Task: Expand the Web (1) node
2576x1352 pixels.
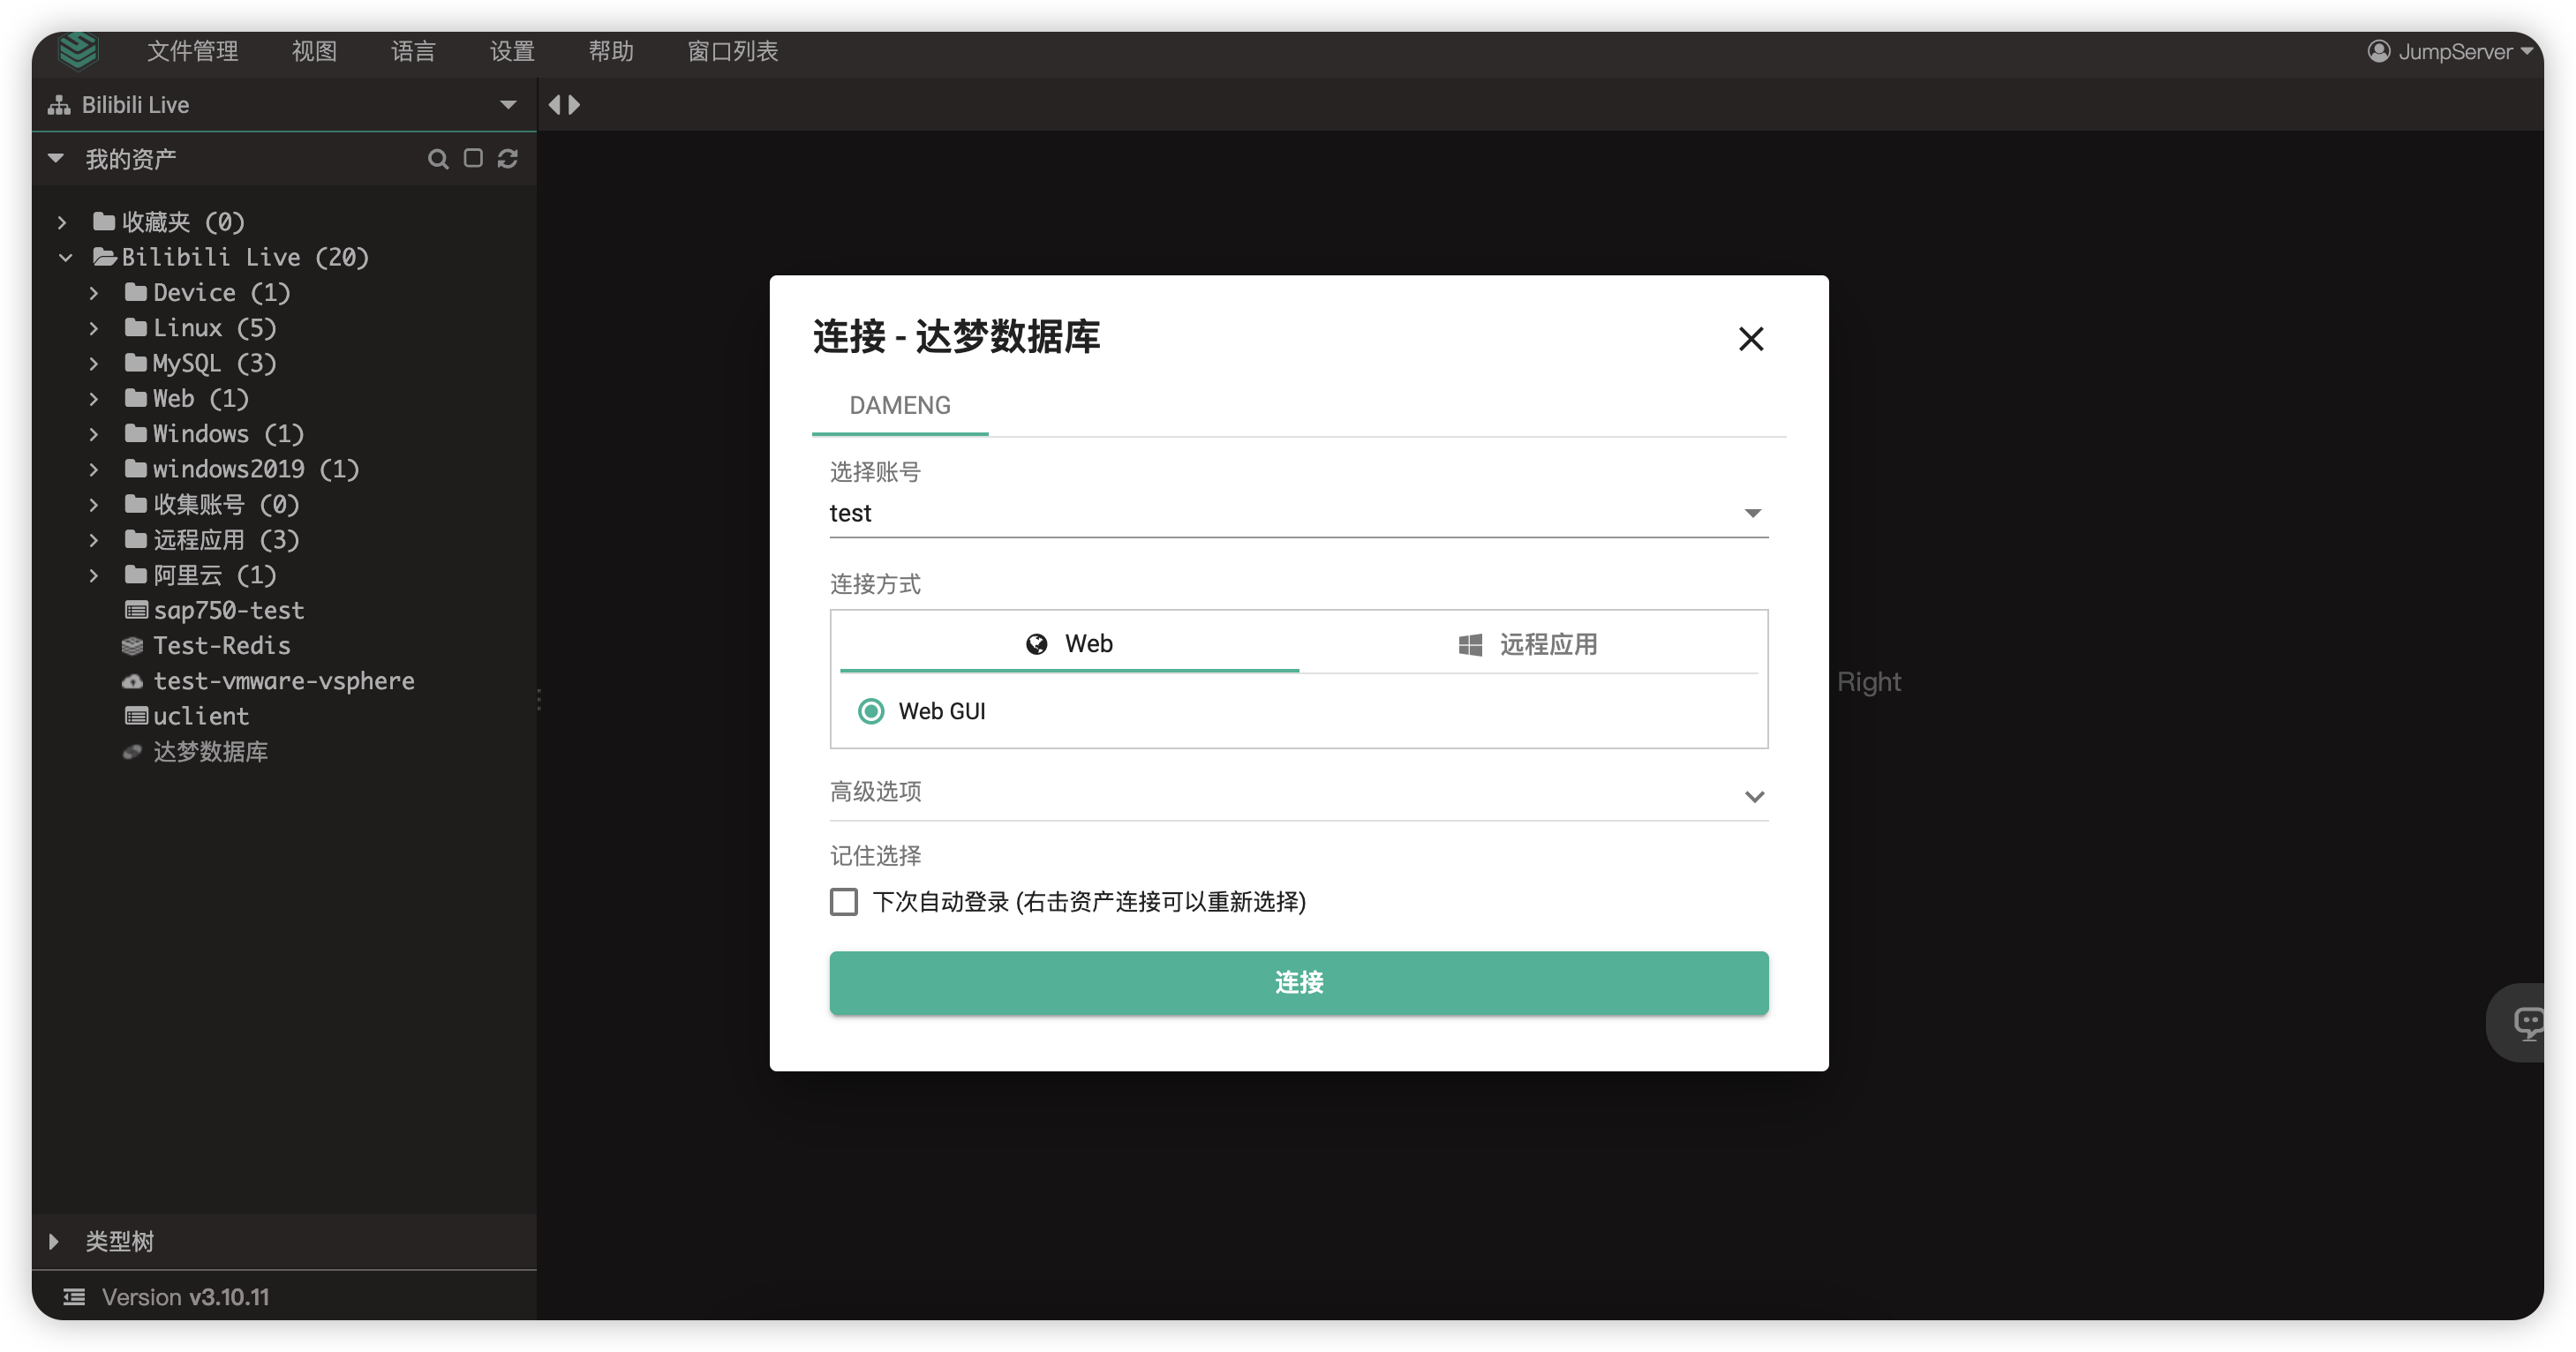Action: [x=94, y=398]
